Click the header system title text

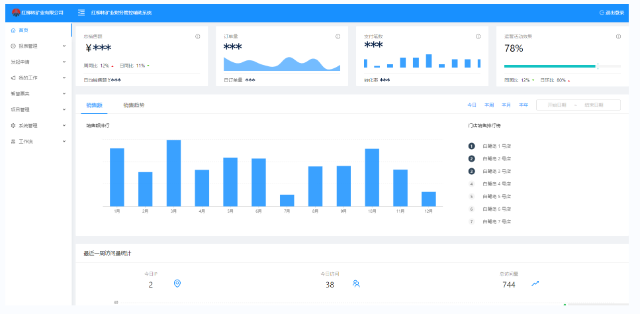(121, 13)
